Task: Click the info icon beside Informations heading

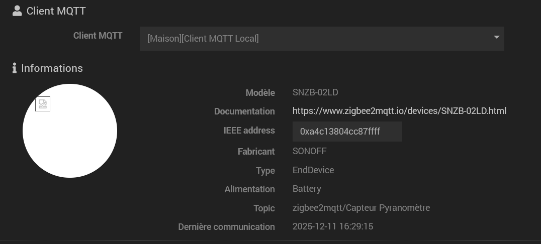Action: click(x=15, y=68)
